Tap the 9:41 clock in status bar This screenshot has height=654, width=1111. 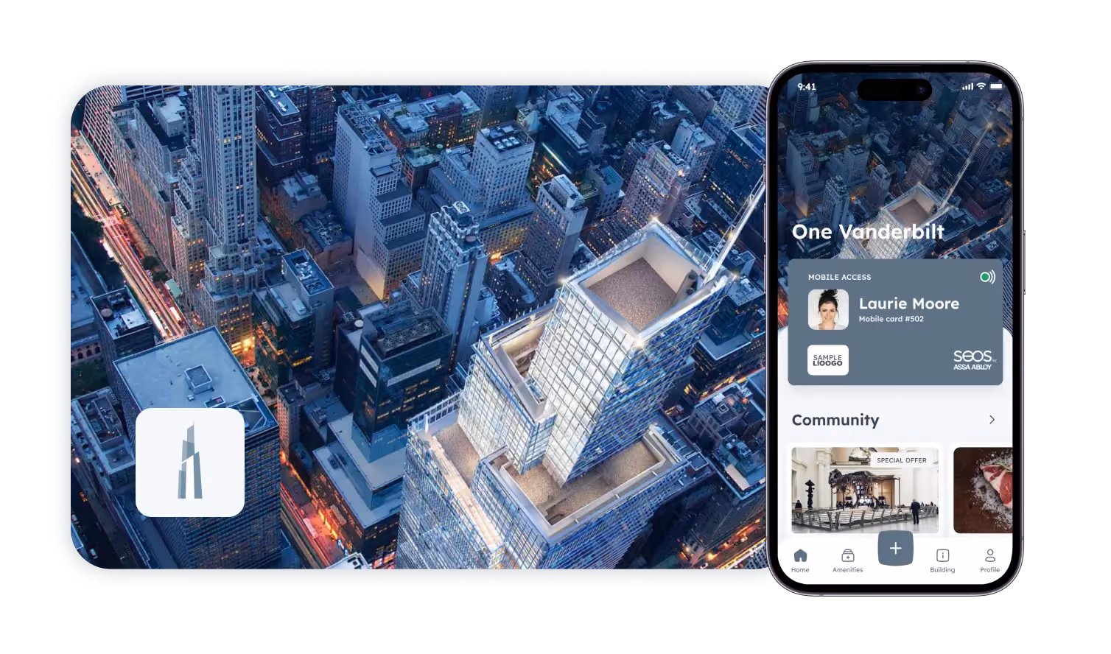(807, 87)
